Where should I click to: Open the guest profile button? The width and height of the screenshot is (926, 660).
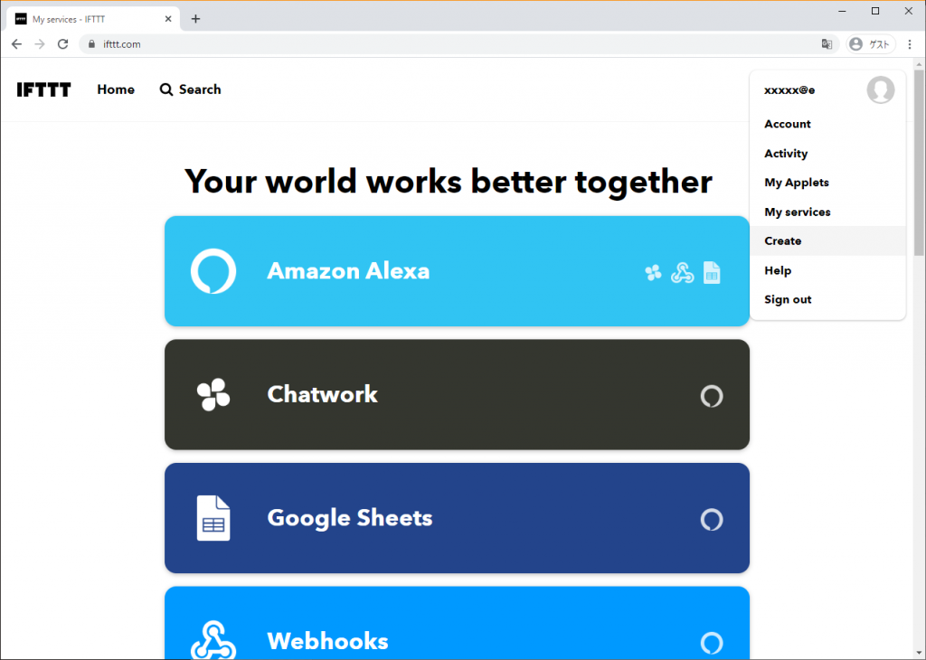click(871, 44)
